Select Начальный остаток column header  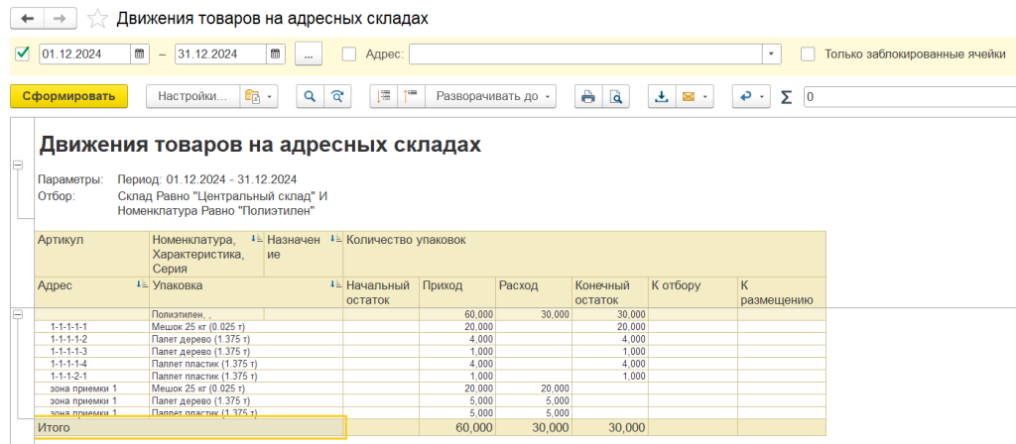pos(381,292)
